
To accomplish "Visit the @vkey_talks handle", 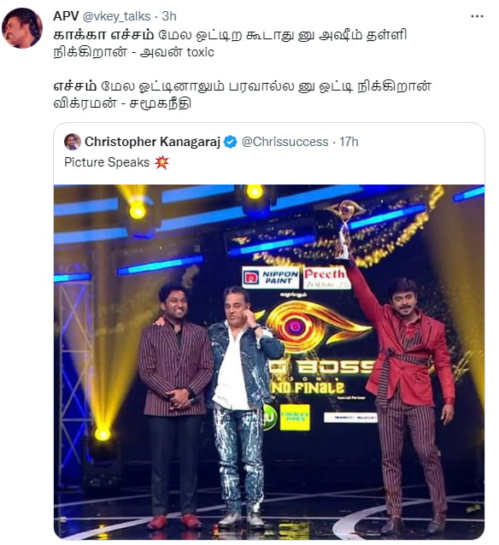I will point(116,16).
